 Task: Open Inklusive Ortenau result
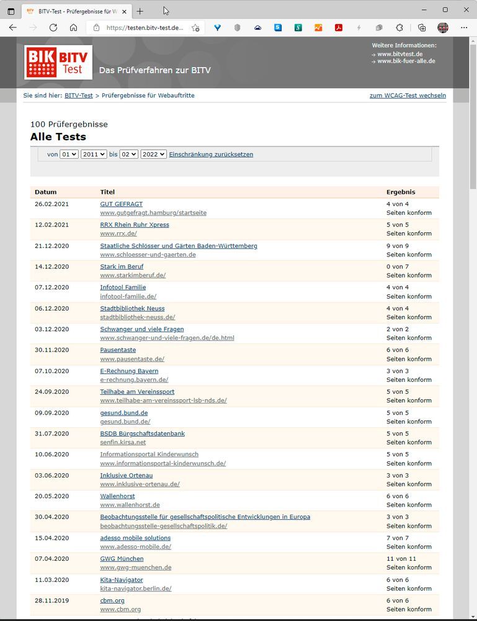127,475
